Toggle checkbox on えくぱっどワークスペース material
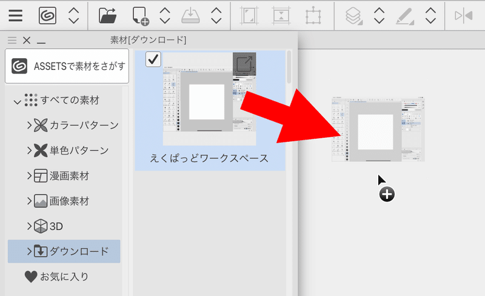Screen dimensions: 485x296 tap(153, 59)
